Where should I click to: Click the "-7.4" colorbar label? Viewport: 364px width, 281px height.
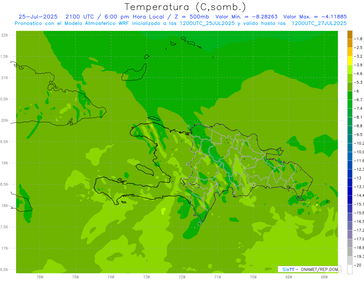tap(359, 108)
